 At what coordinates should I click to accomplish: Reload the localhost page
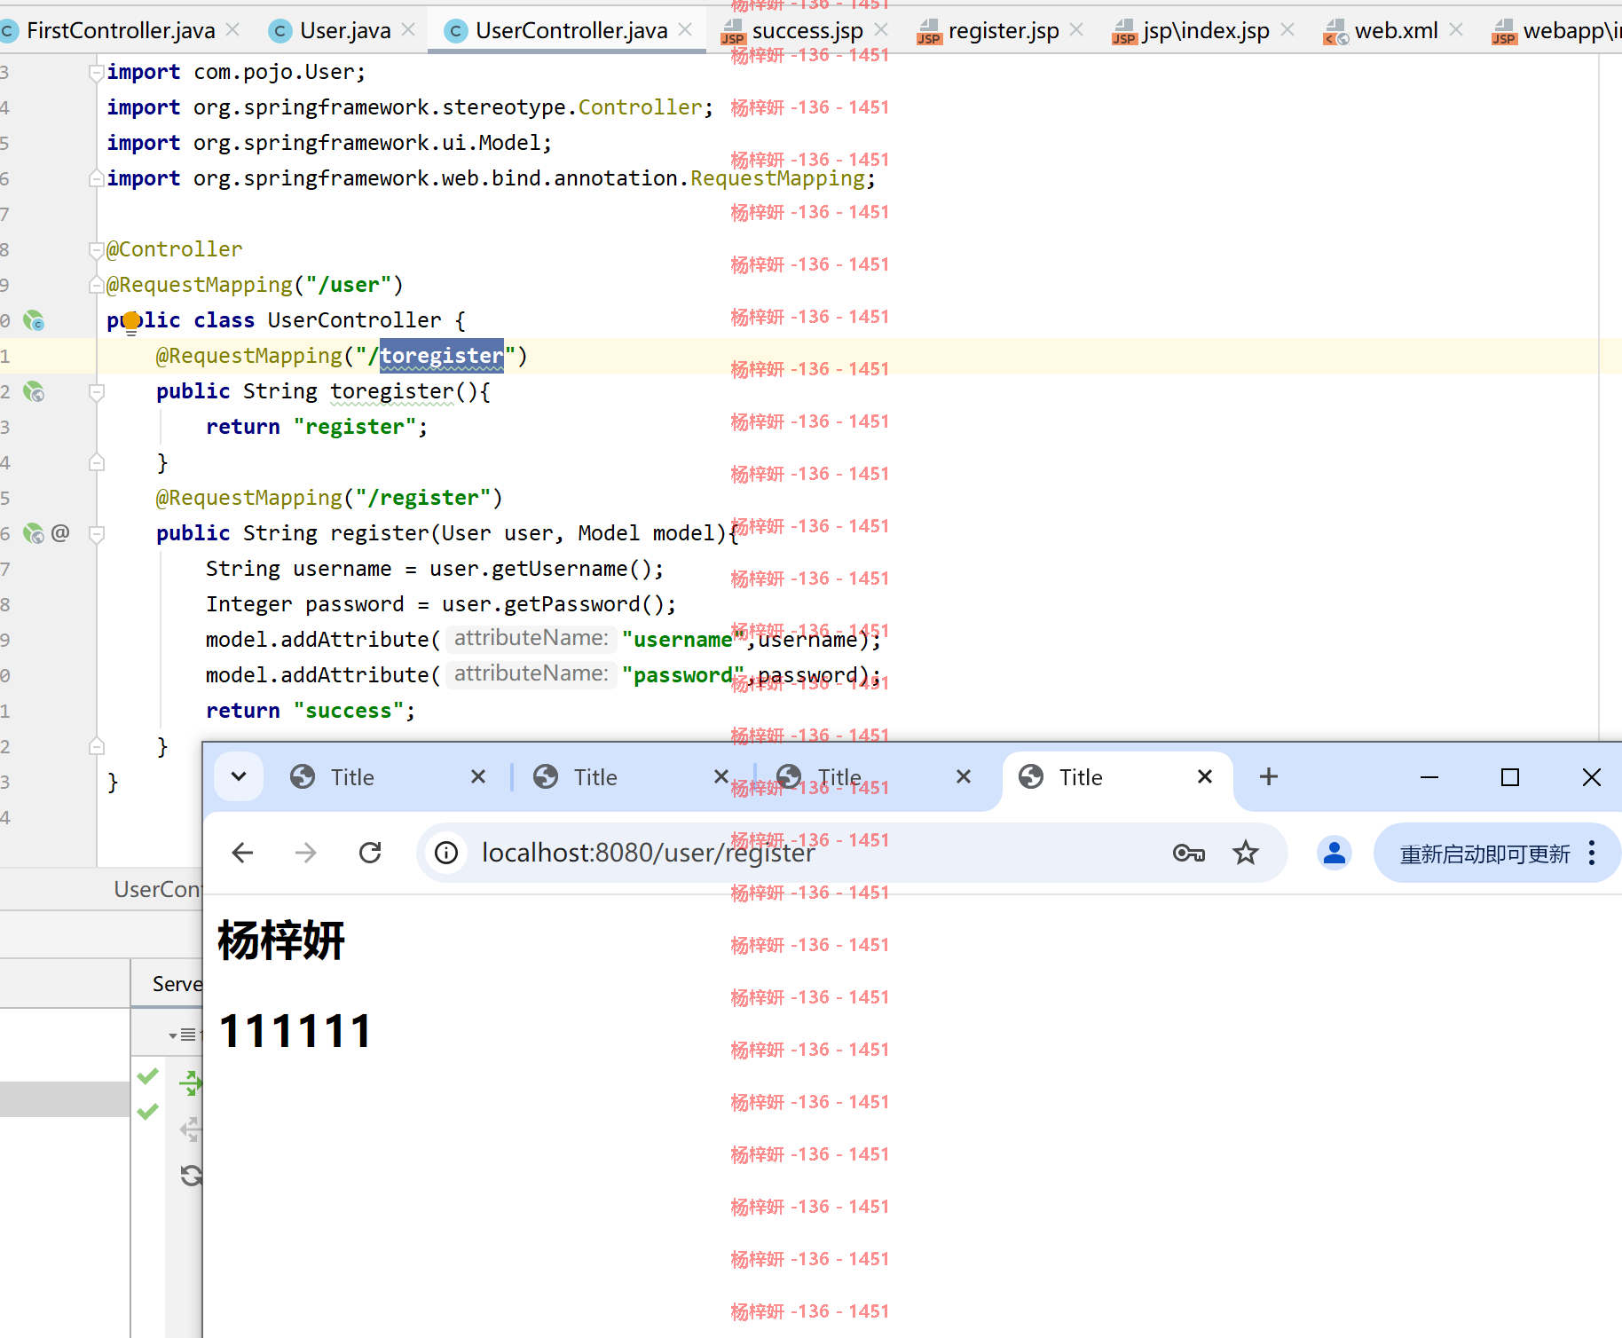click(x=370, y=853)
